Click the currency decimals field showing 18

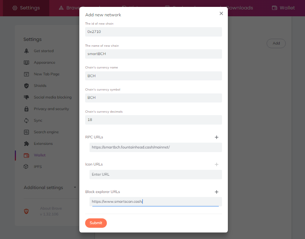154,120
